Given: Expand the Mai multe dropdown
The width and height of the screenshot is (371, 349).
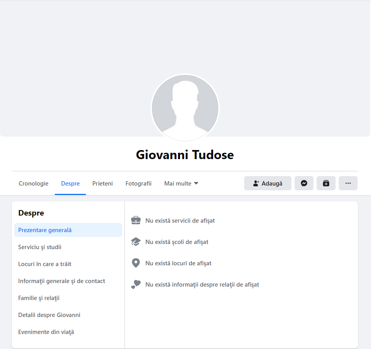Looking at the screenshot, I should (181, 184).
